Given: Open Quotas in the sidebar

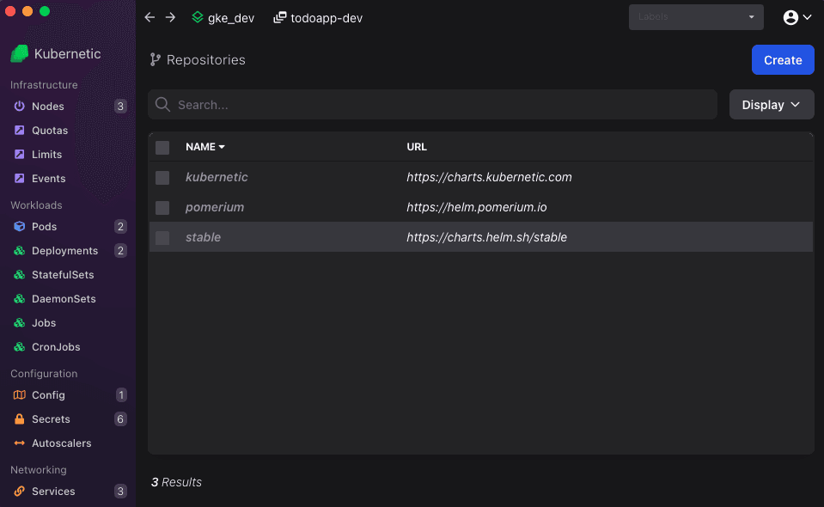Looking at the screenshot, I should [50, 131].
